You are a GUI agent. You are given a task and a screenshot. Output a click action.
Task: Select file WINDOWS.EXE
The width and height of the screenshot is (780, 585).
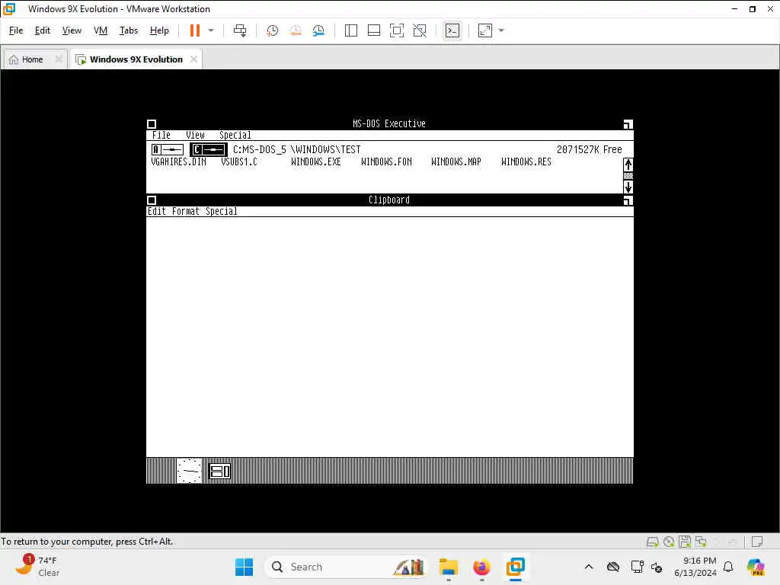point(316,161)
